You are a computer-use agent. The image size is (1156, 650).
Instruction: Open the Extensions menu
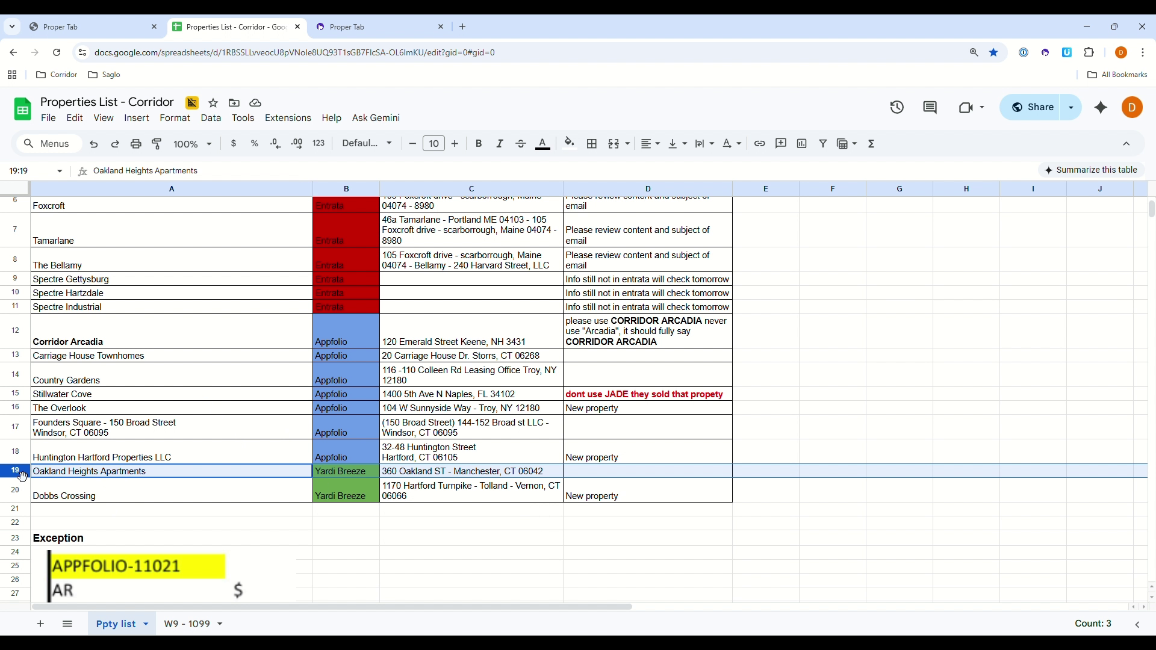point(288,118)
